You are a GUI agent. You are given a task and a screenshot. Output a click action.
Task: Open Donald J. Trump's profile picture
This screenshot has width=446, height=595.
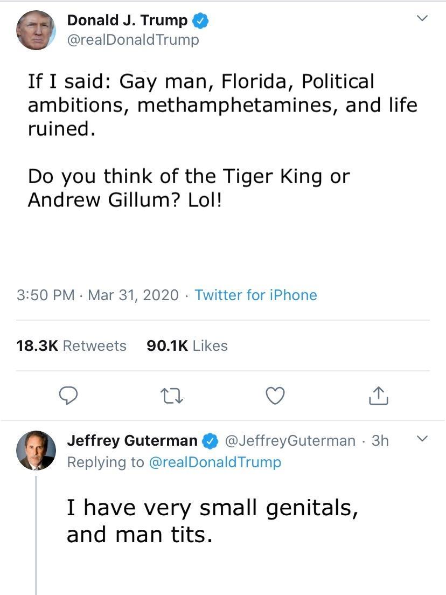coord(36,30)
